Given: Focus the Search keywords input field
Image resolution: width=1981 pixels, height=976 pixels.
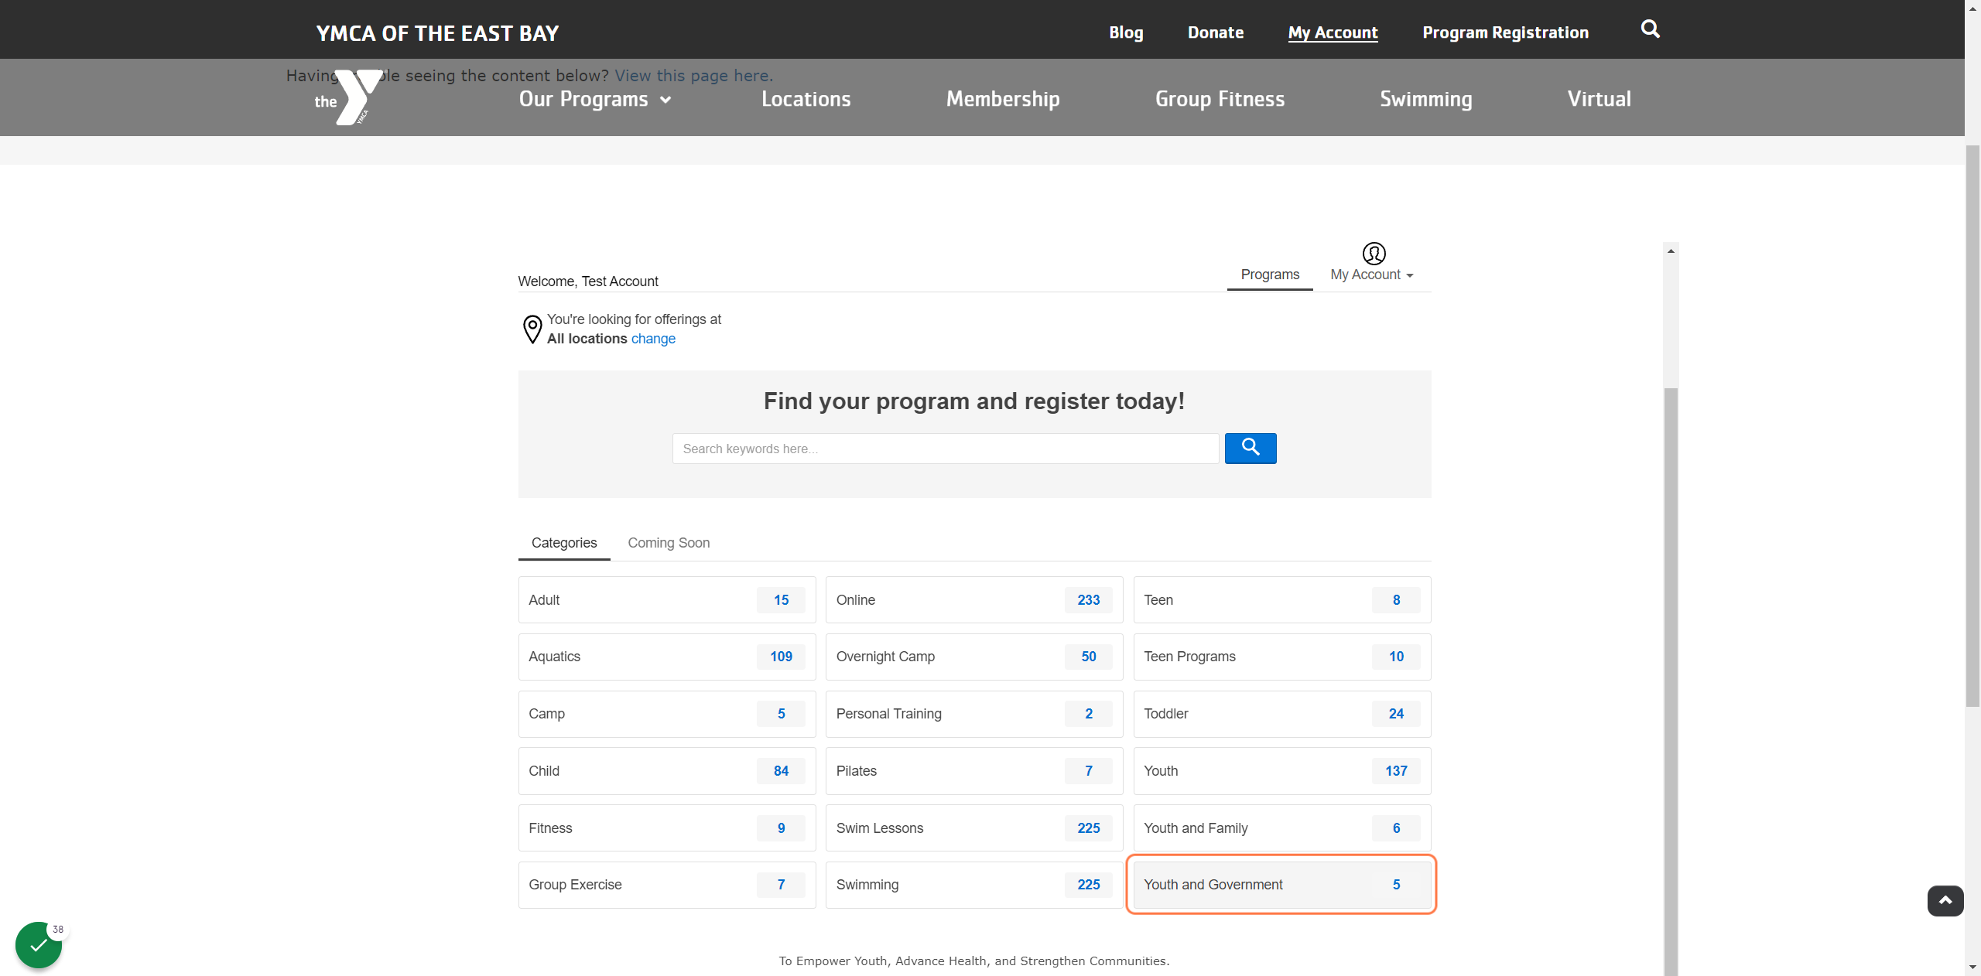Looking at the screenshot, I should pyautogui.click(x=946, y=449).
